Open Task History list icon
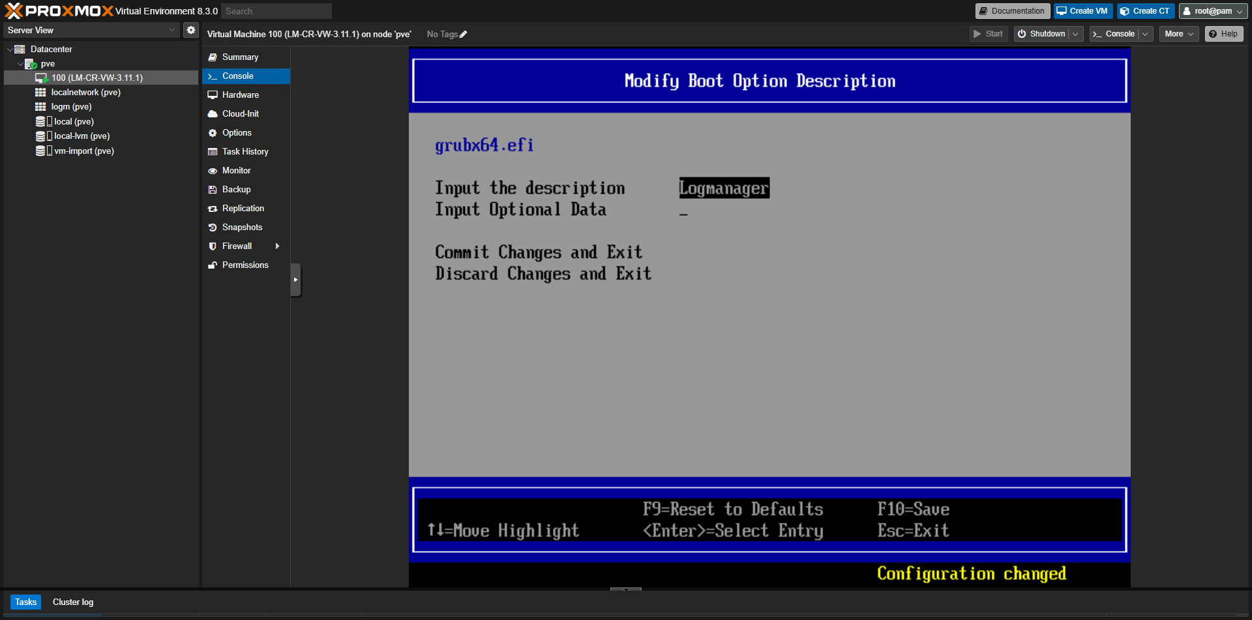Image resolution: width=1252 pixels, height=620 pixels. [213, 151]
